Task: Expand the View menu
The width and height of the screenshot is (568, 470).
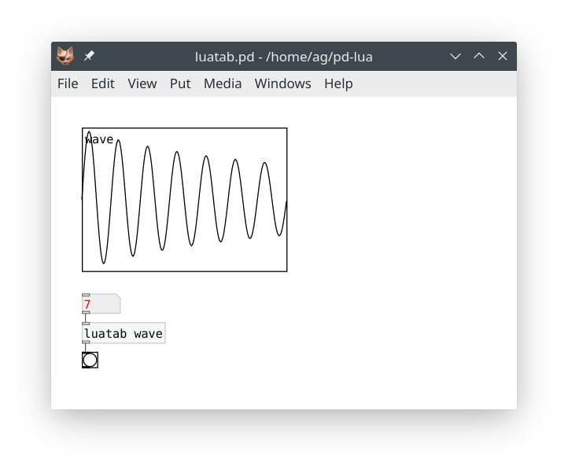Action: click(142, 83)
